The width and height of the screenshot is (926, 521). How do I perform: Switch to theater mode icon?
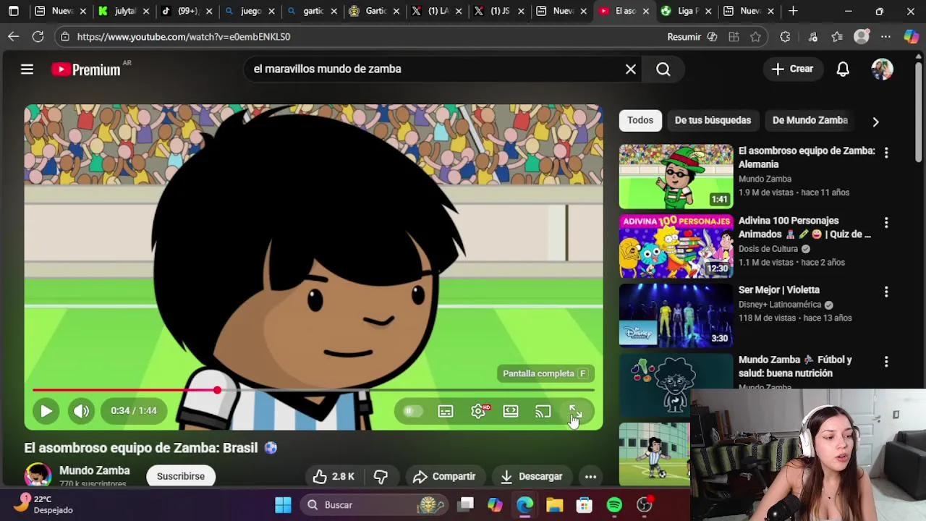click(511, 411)
